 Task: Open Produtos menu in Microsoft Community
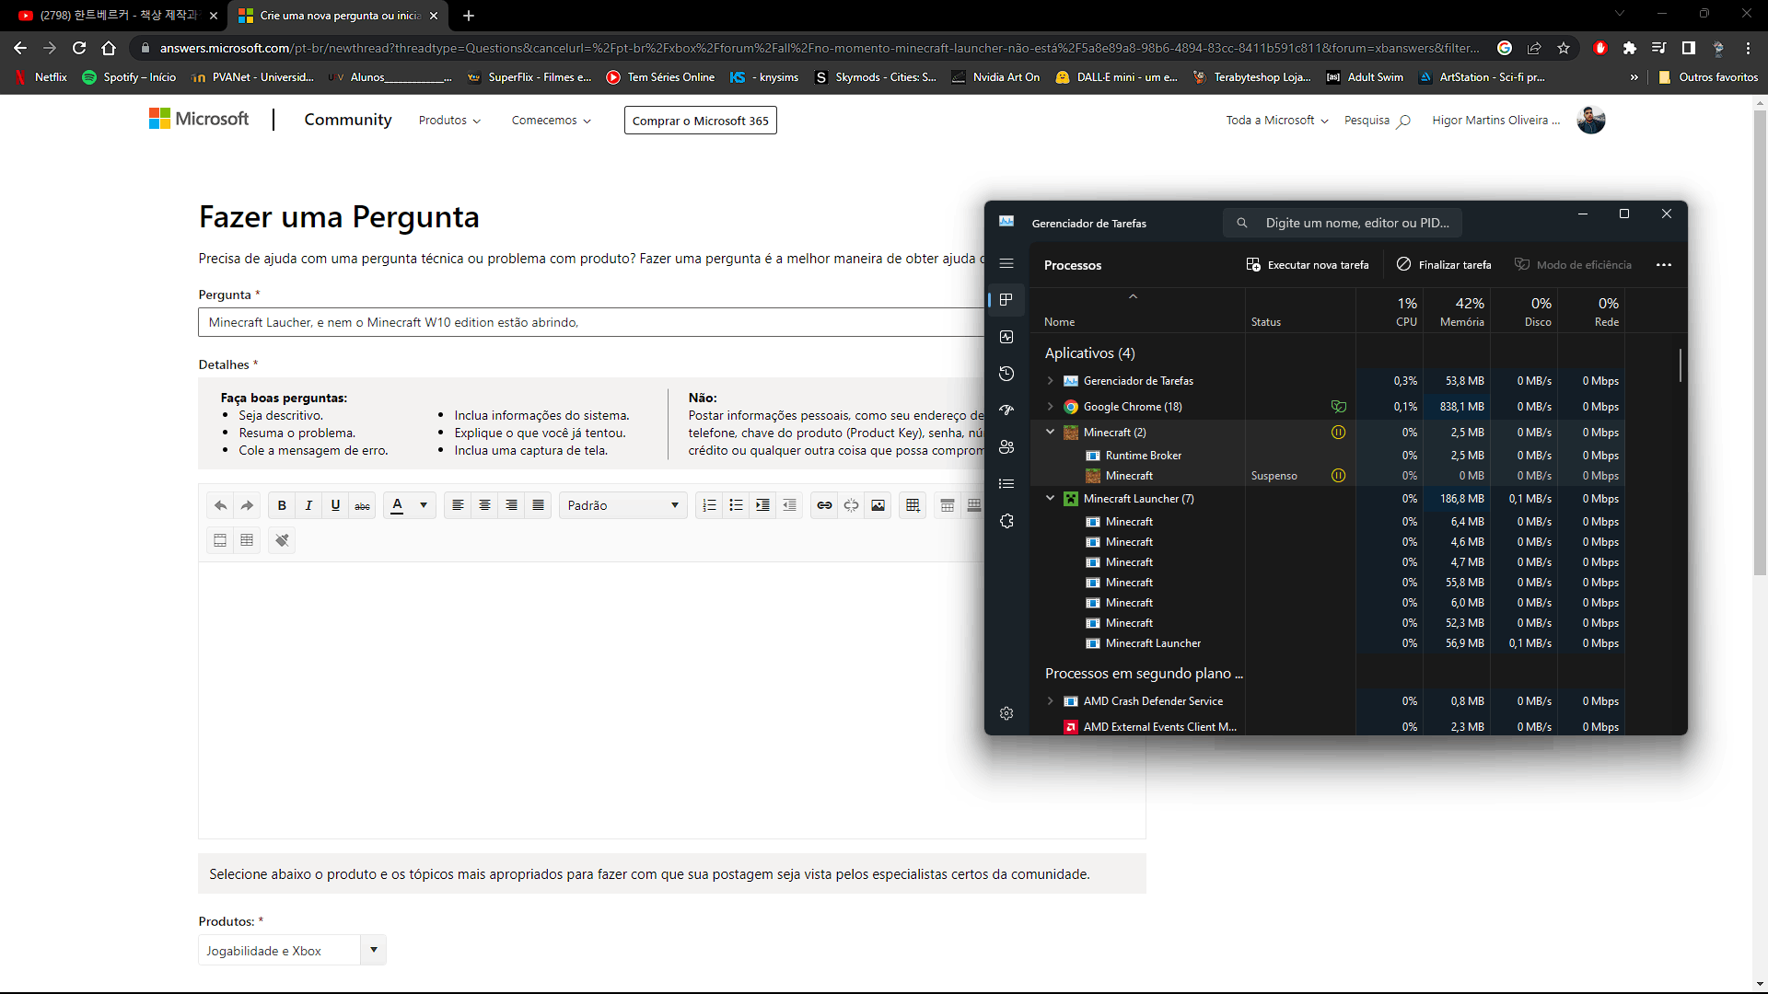pos(448,121)
